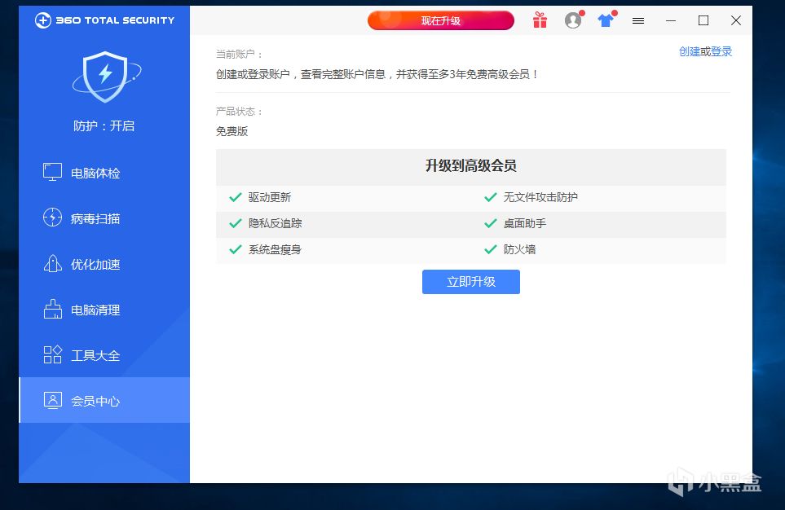Click the checkmark beside 隐私反追踪
This screenshot has width=785, height=510.
236,223
